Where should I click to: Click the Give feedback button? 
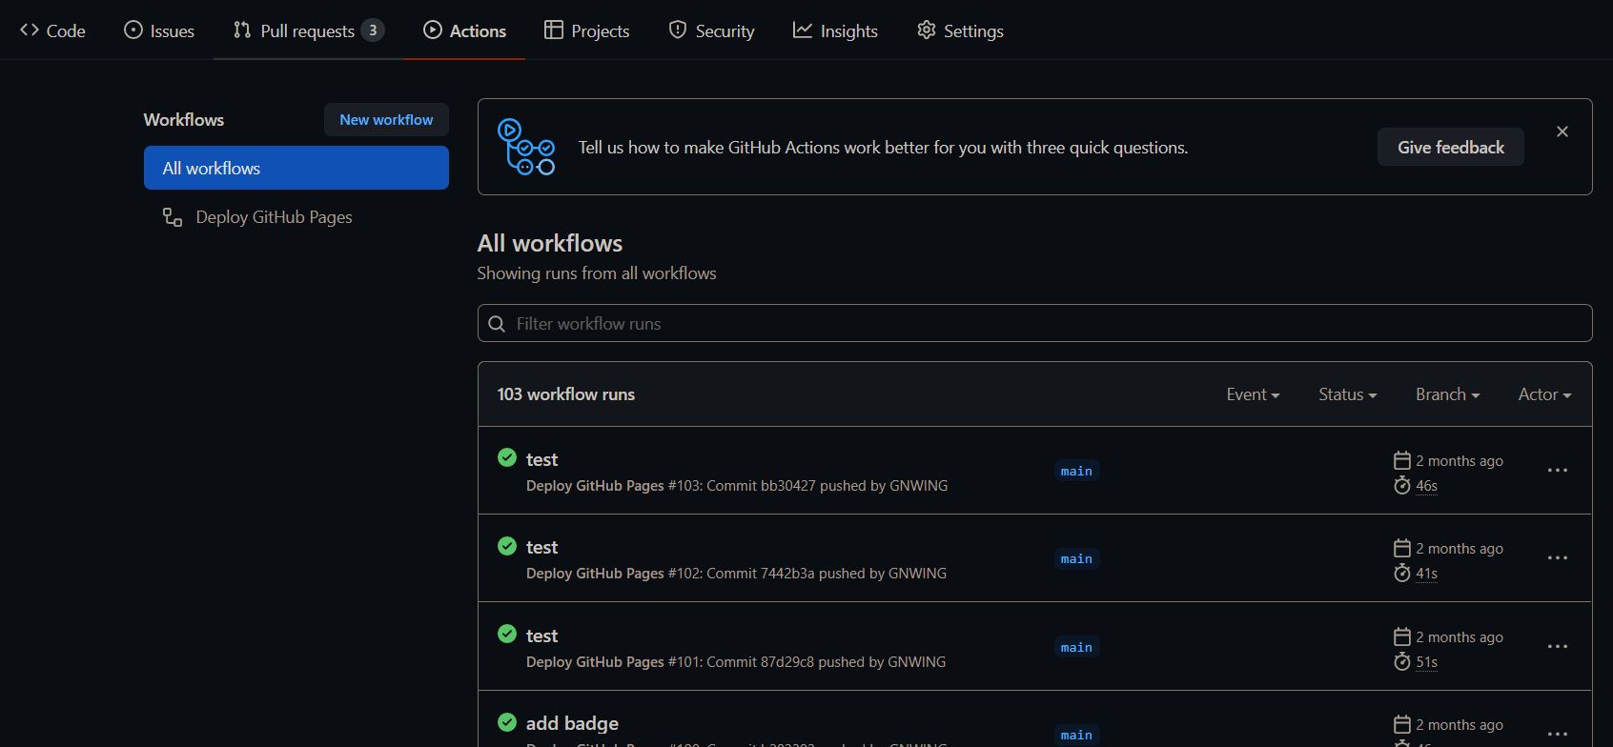[x=1450, y=148]
